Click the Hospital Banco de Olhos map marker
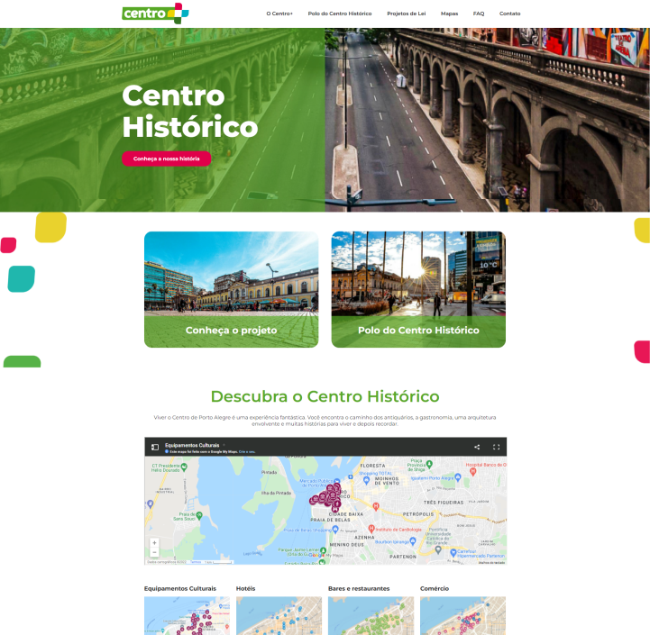The height and width of the screenshot is (635, 650). (473, 472)
